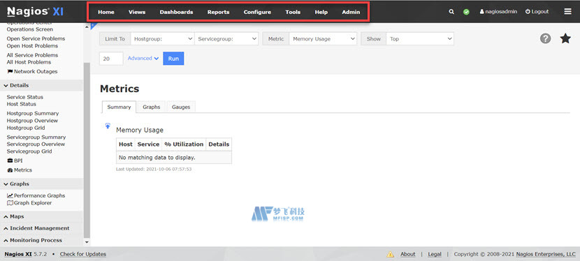Click the green system status check icon

pyautogui.click(x=466, y=12)
